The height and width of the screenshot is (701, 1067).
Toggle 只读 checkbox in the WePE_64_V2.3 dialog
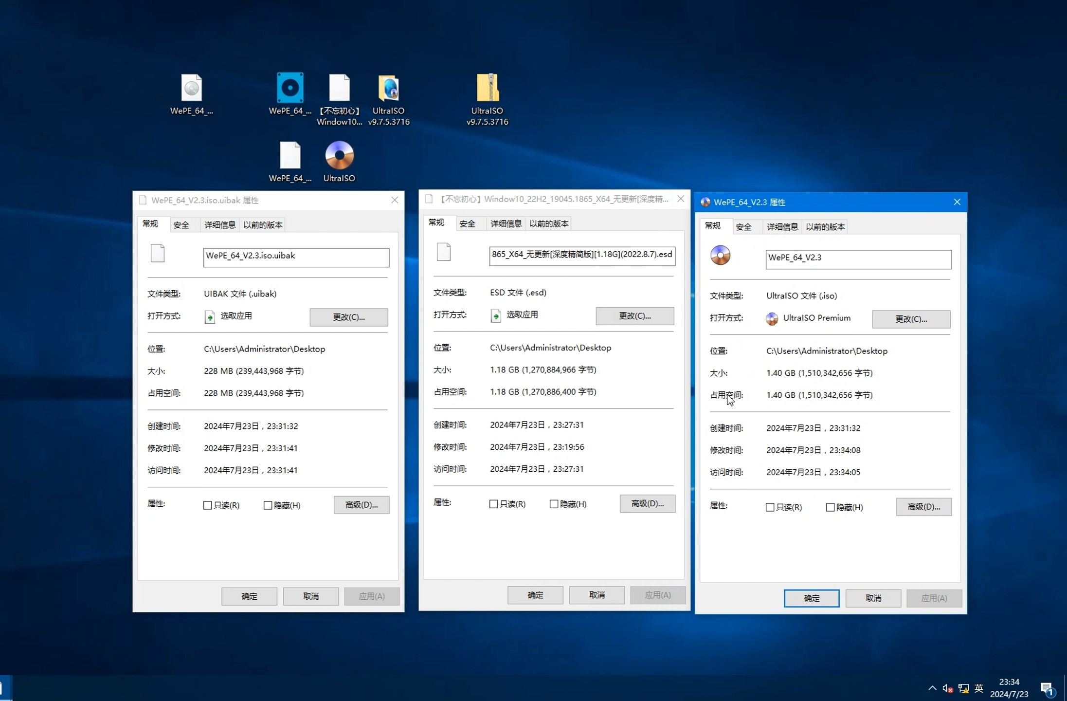tap(770, 507)
